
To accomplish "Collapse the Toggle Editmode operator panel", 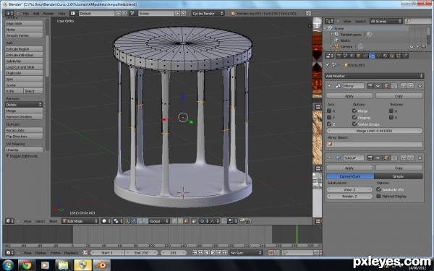I will pos(7,156).
